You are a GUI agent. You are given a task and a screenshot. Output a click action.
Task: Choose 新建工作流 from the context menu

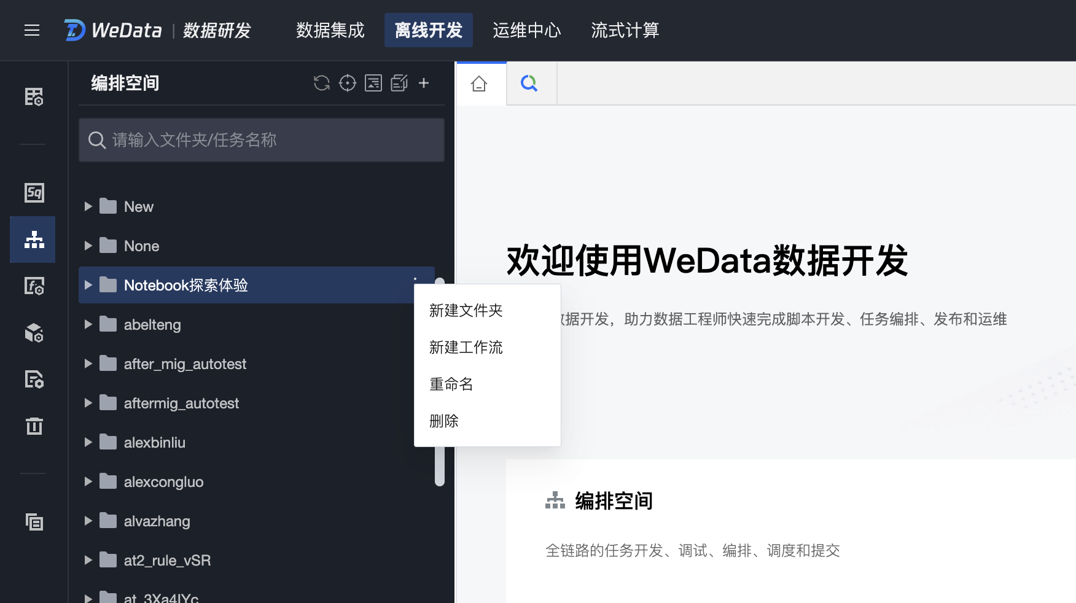click(x=488, y=348)
